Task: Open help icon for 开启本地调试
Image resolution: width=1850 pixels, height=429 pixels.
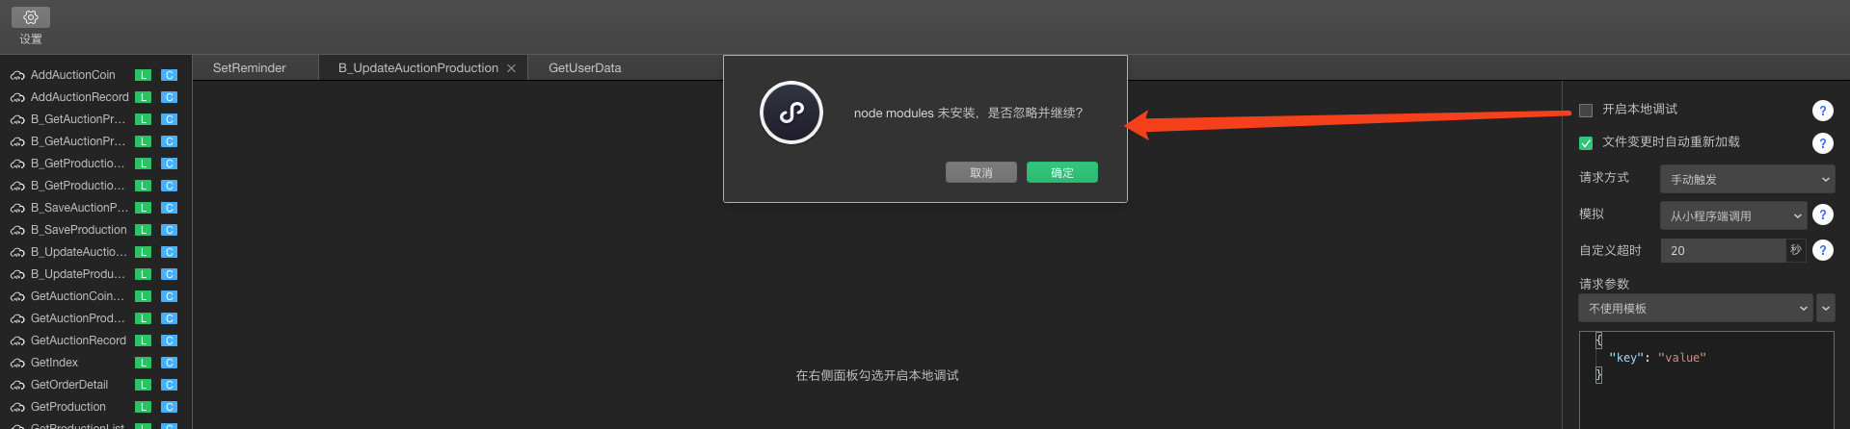Action: (x=1822, y=110)
